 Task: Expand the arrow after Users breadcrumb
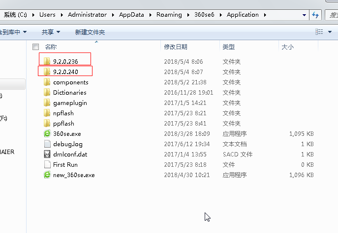[x=61, y=15]
